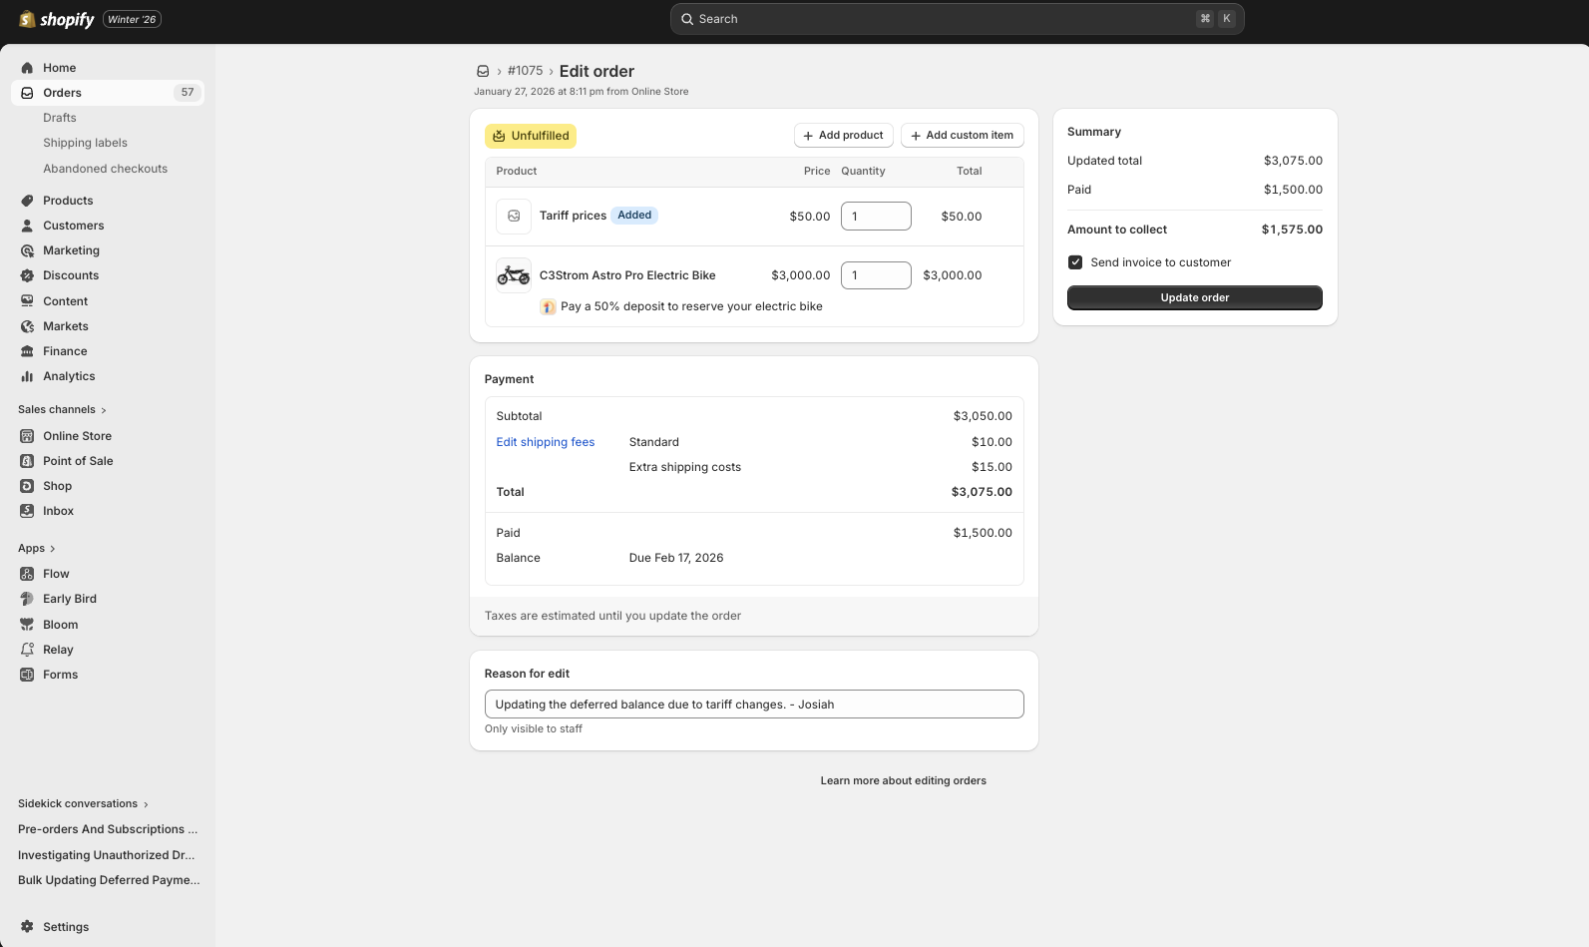The height and width of the screenshot is (947, 1589).
Task: Expand the Apps section chevron
Action: [53, 549]
